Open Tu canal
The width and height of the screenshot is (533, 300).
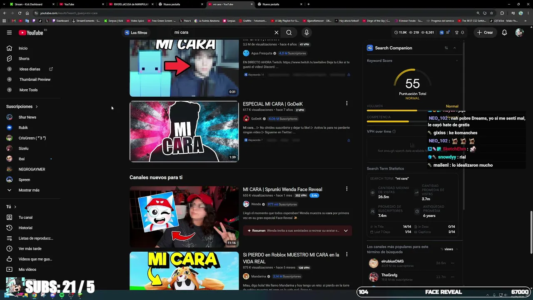25,217
